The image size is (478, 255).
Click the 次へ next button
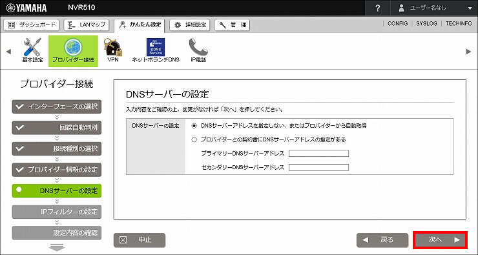click(440, 240)
